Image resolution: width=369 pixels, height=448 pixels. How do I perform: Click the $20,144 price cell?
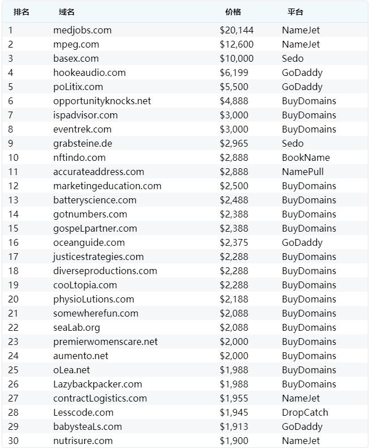[237, 30]
